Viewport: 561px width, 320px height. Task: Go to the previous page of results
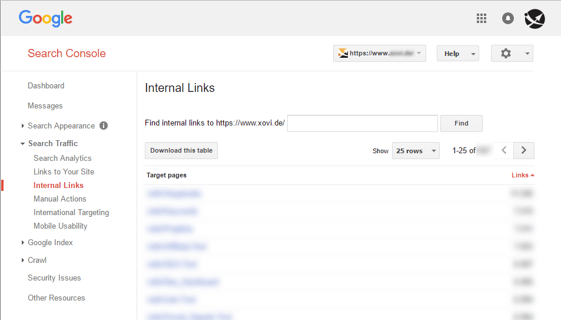point(503,150)
